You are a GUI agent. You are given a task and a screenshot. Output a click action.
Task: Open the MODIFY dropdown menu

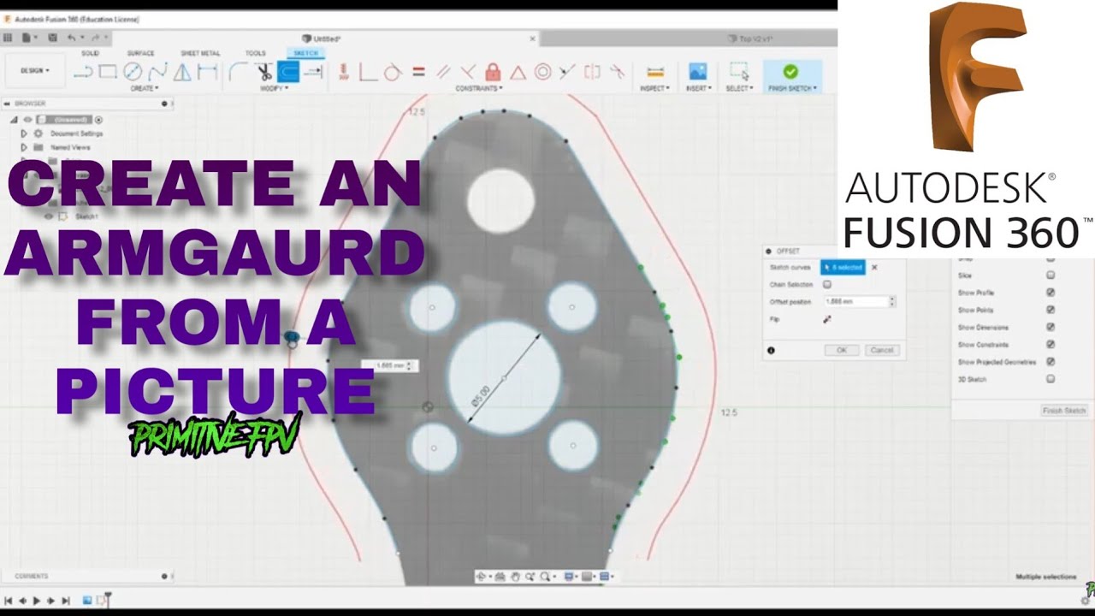pos(274,88)
